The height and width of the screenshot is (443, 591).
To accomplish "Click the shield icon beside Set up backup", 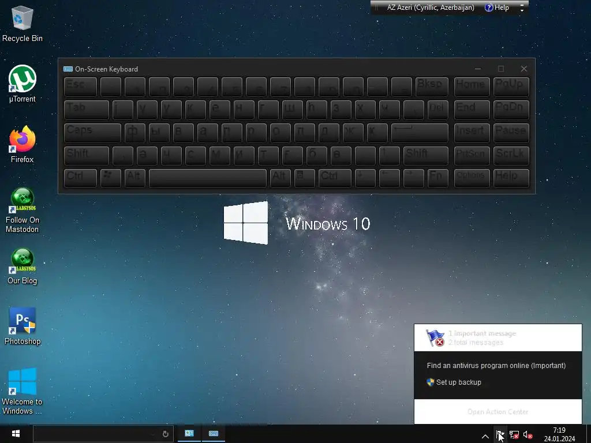I will pos(430,382).
